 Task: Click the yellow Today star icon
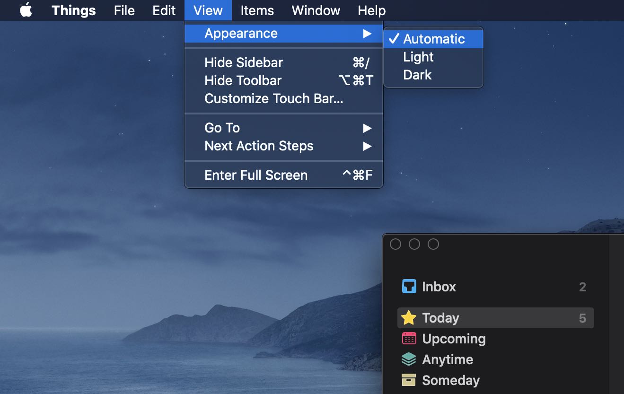tap(409, 318)
